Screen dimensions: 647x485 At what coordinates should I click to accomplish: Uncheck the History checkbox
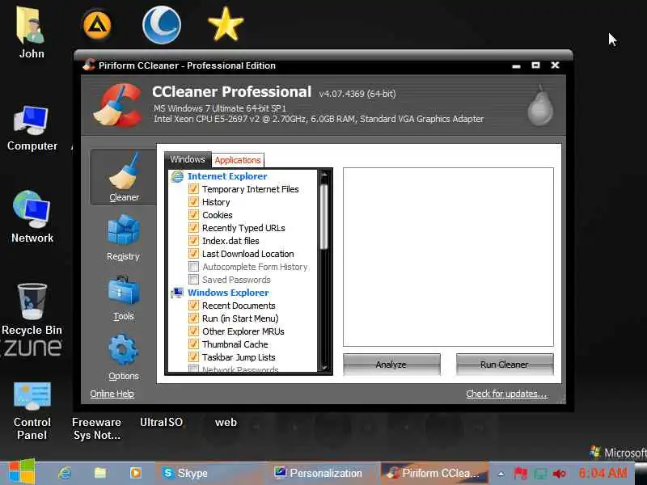193,201
